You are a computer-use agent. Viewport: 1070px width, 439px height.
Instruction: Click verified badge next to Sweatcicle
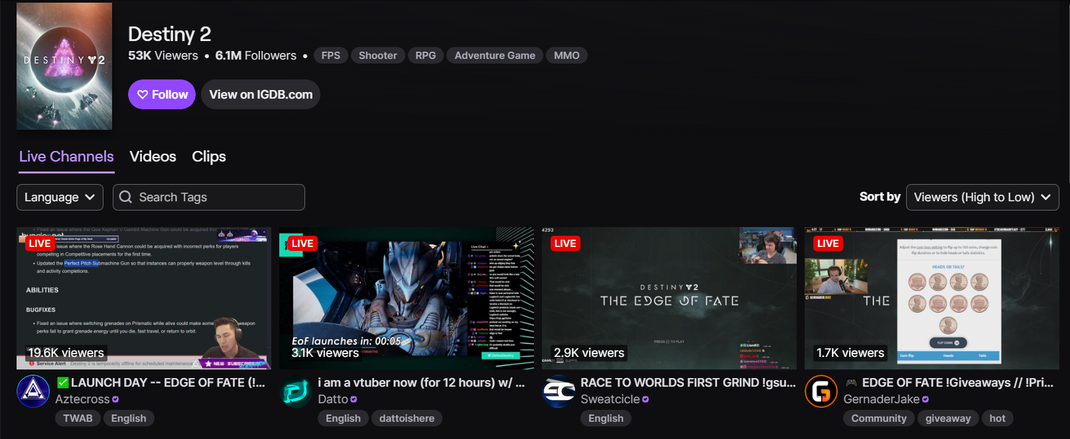tap(645, 400)
